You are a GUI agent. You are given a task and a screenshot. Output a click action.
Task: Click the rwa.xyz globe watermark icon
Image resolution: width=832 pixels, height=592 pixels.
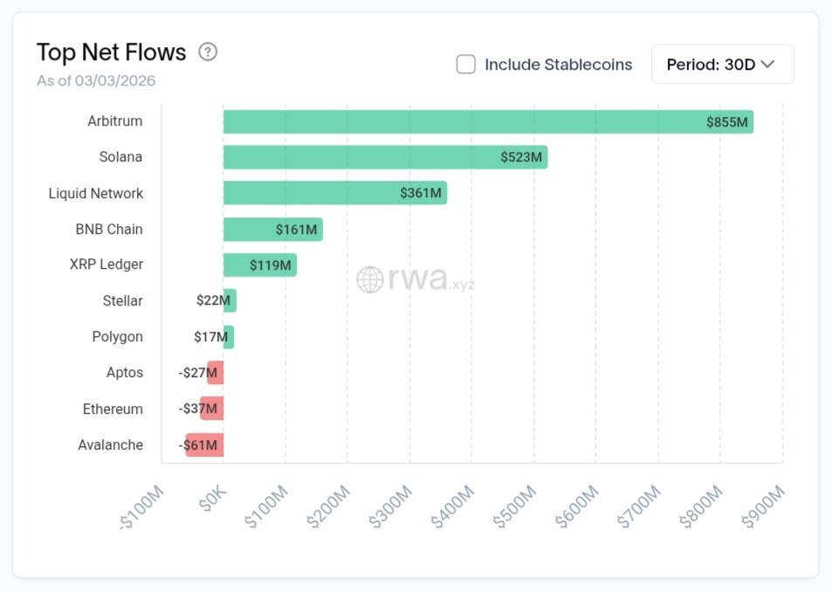click(370, 279)
